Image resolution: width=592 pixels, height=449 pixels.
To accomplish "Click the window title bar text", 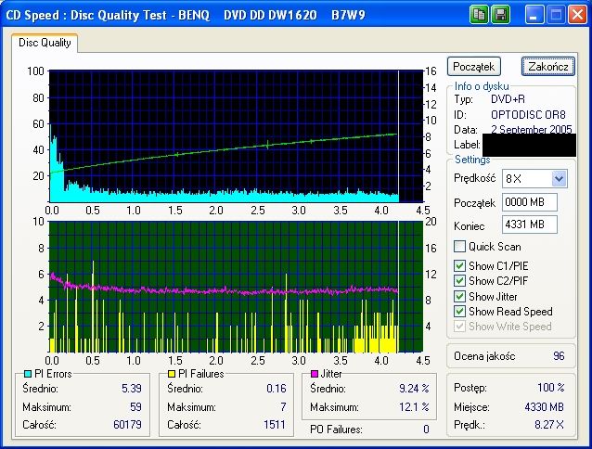I will click(x=186, y=15).
